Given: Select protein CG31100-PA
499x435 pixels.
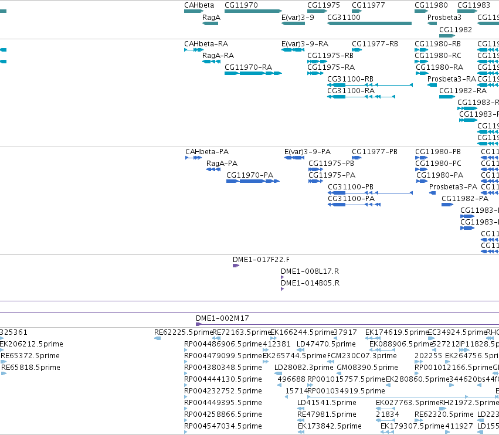Looking at the screenshot, I should (x=354, y=205).
